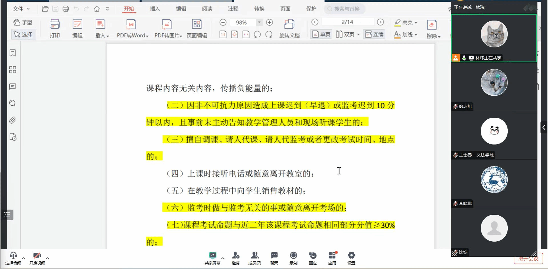Expand the 高亮 highlight options arrow
Image resolution: width=548 pixels, height=269 pixels.
(x=416, y=23)
